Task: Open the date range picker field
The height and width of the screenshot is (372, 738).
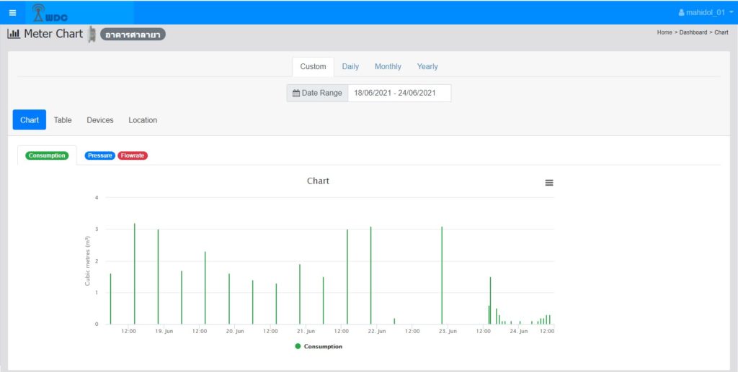Action: 399,93
